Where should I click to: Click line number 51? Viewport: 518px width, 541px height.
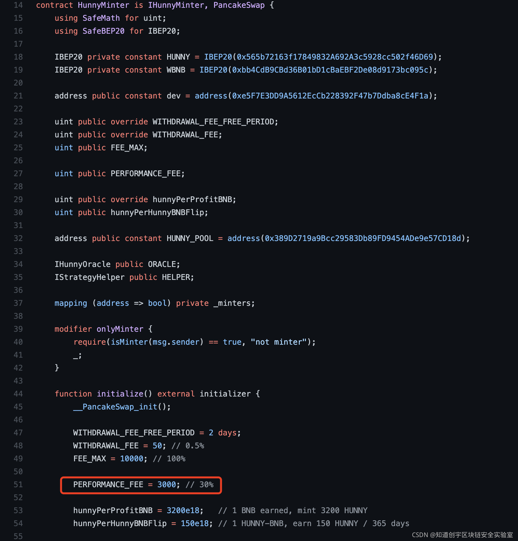[x=18, y=485]
